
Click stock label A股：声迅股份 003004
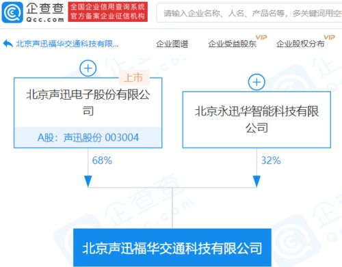(x=88, y=137)
